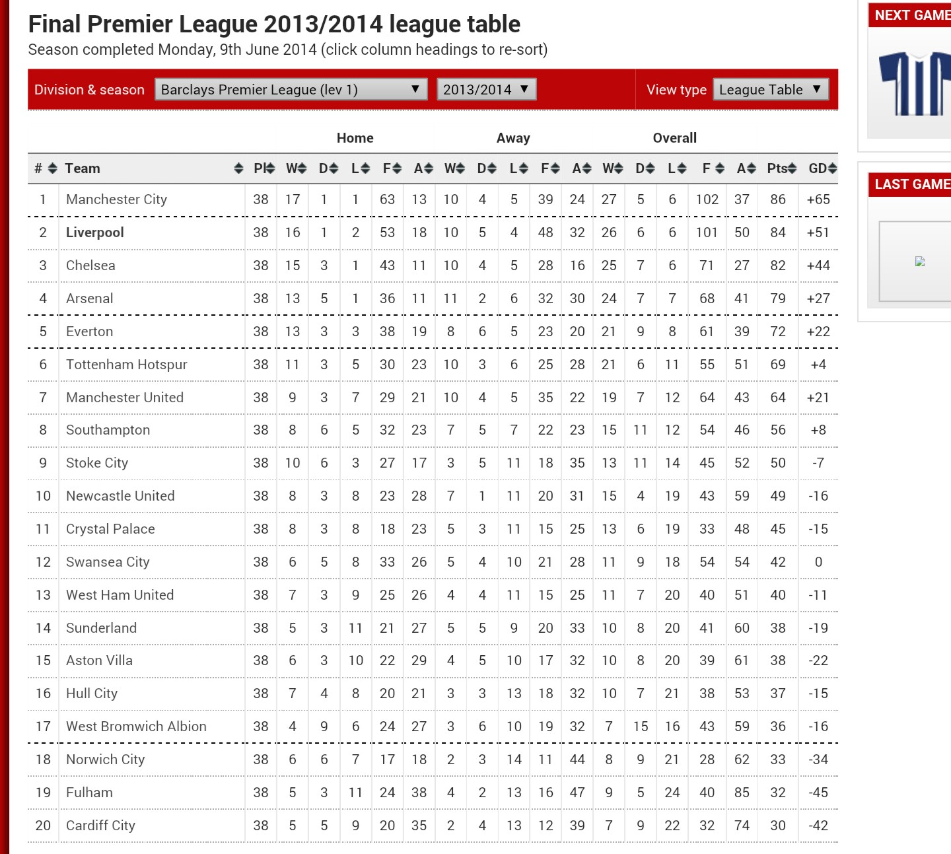Select the Manchester City row
Image resolution: width=951 pixels, height=854 pixels.
coord(433,199)
